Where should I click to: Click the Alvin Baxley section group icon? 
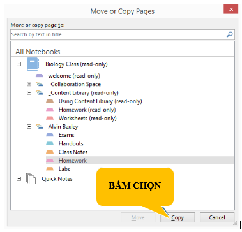pyautogui.click(x=40, y=127)
